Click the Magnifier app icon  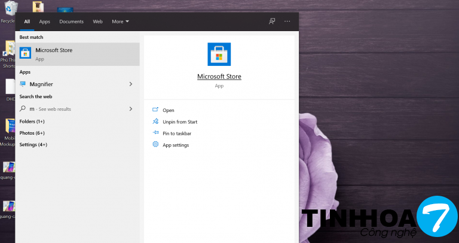[x=23, y=84]
